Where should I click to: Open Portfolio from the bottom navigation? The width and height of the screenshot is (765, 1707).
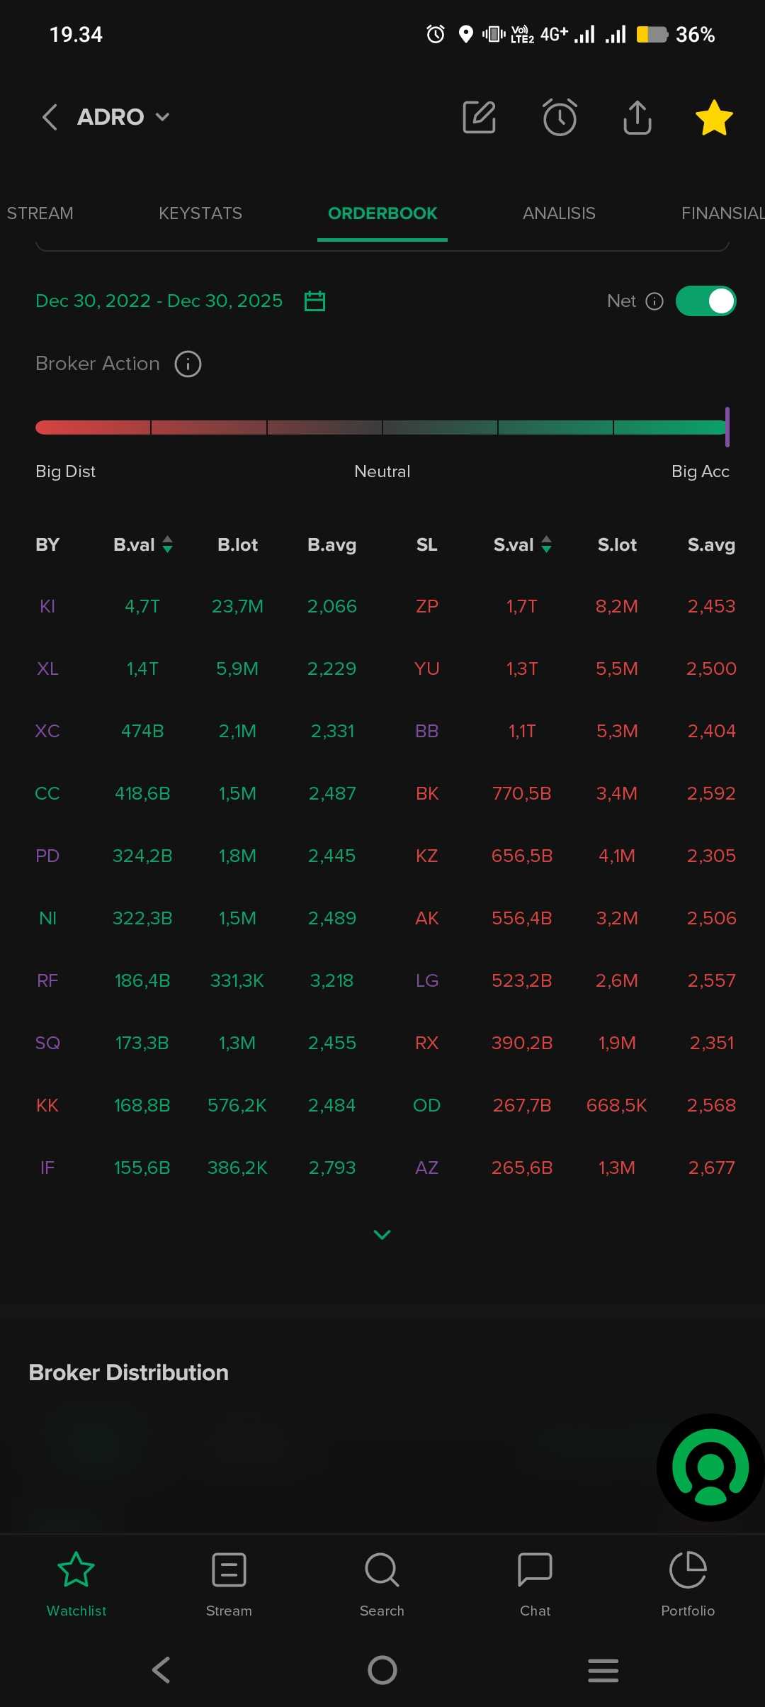(688, 1583)
